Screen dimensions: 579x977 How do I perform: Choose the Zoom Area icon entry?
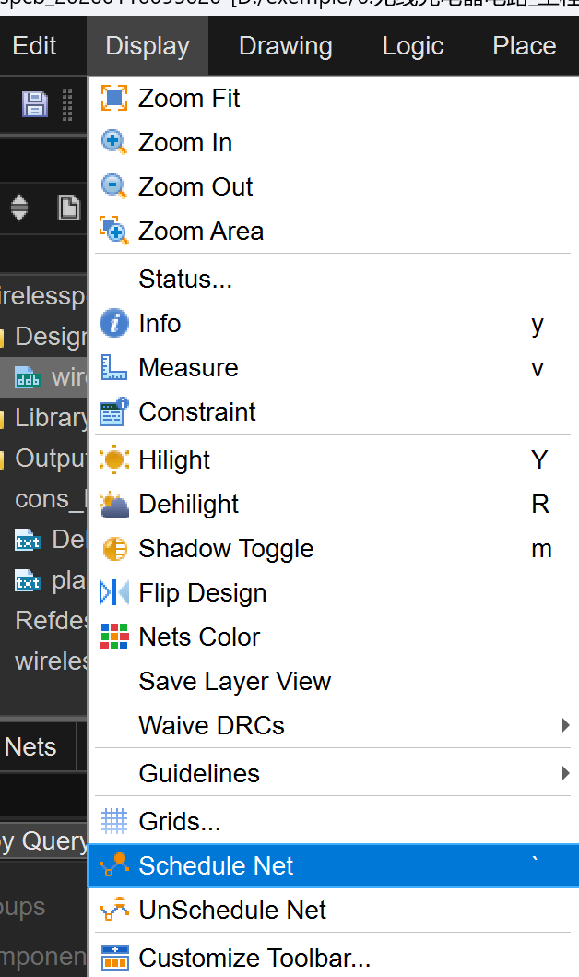113,231
